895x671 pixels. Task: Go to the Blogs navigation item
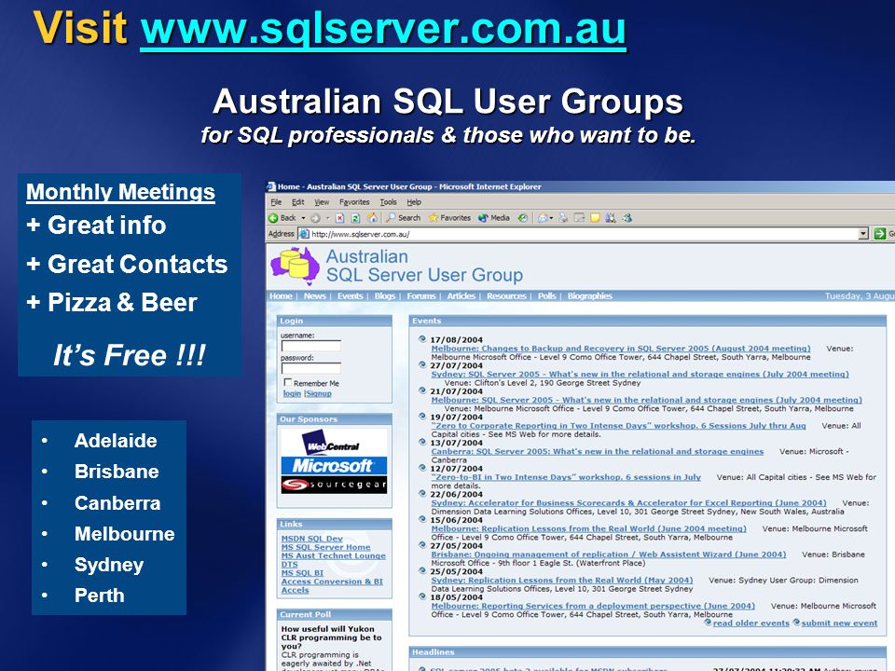pos(385,295)
